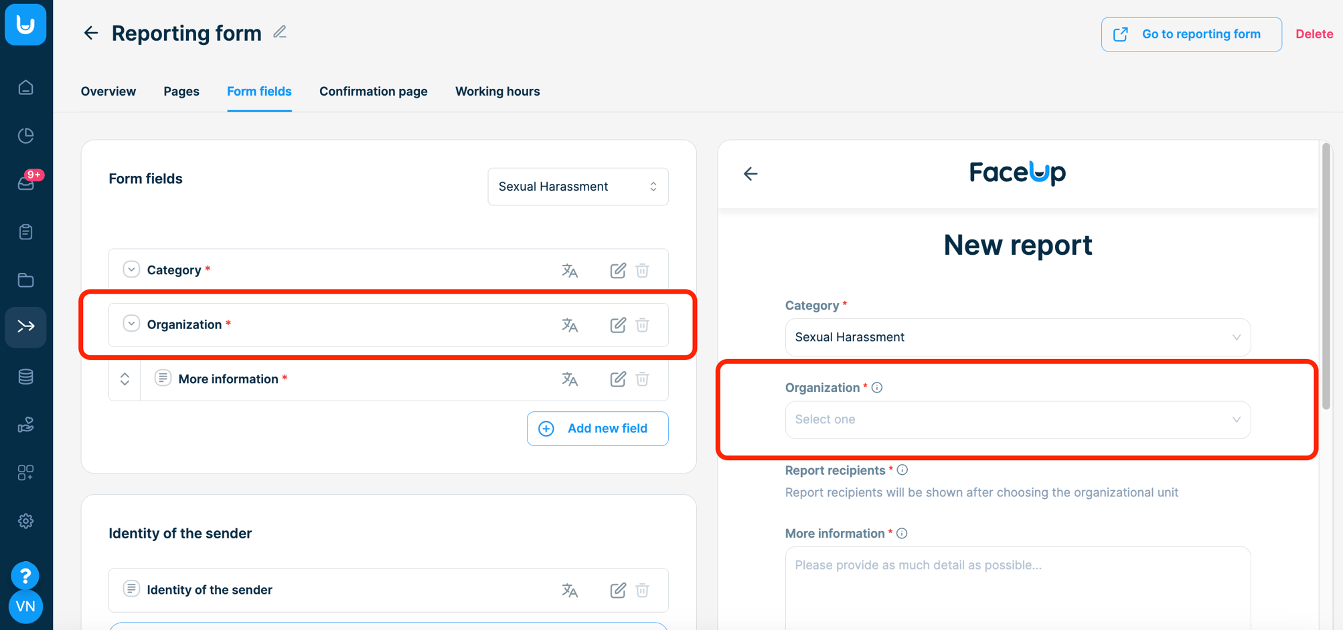
Task: Edit the Category field
Action: [618, 270]
